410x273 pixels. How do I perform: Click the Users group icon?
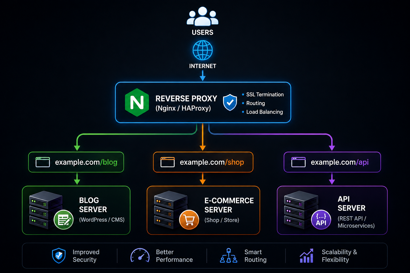tap(203, 16)
